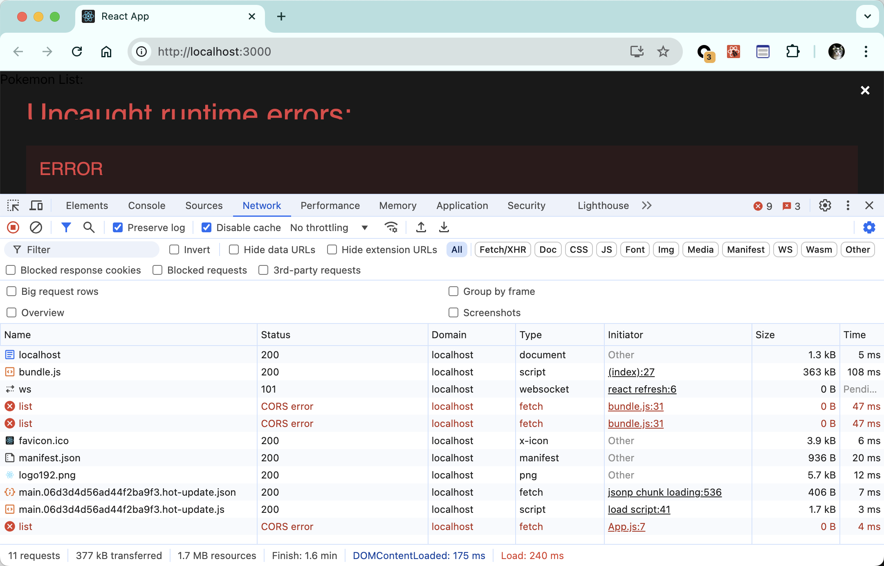Toggle device toolbar icon

tap(36, 205)
